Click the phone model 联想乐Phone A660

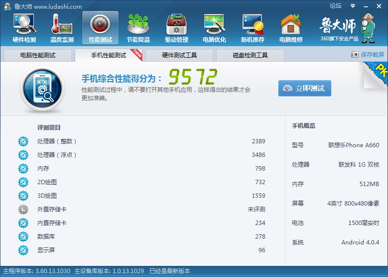pyautogui.click(x=354, y=145)
